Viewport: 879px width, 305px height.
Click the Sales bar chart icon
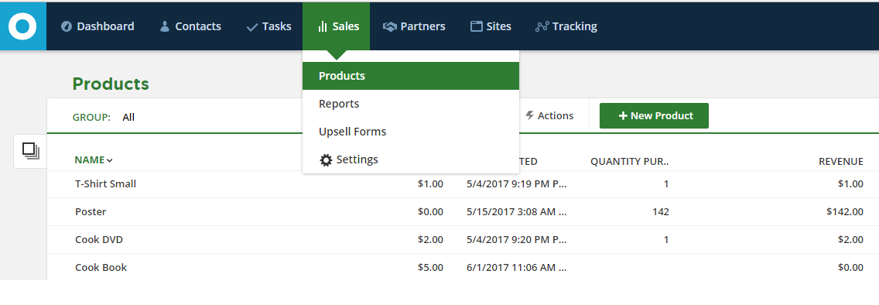pos(323,26)
